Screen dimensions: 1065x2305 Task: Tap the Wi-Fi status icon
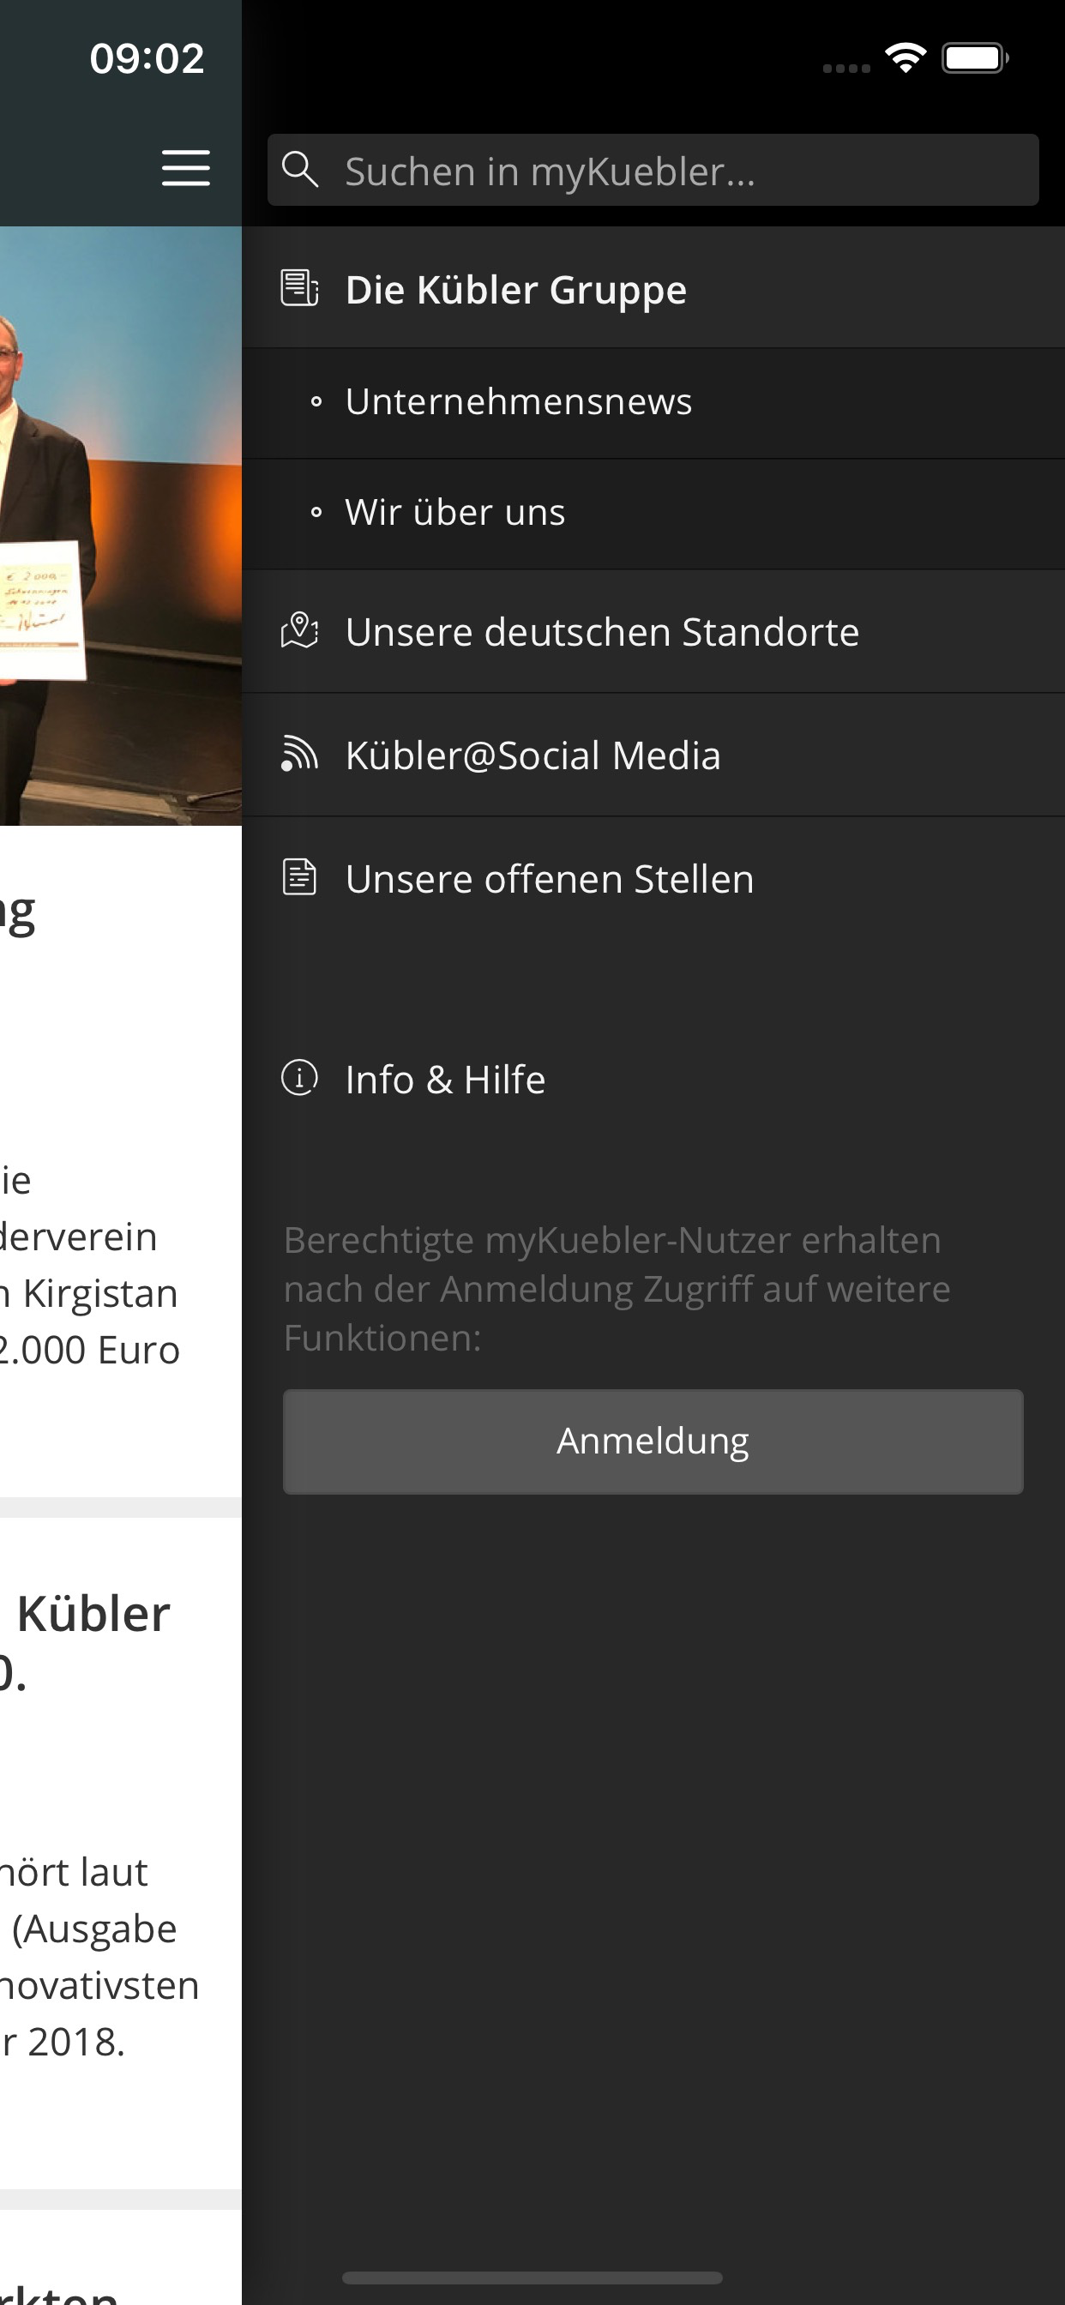click(x=906, y=58)
